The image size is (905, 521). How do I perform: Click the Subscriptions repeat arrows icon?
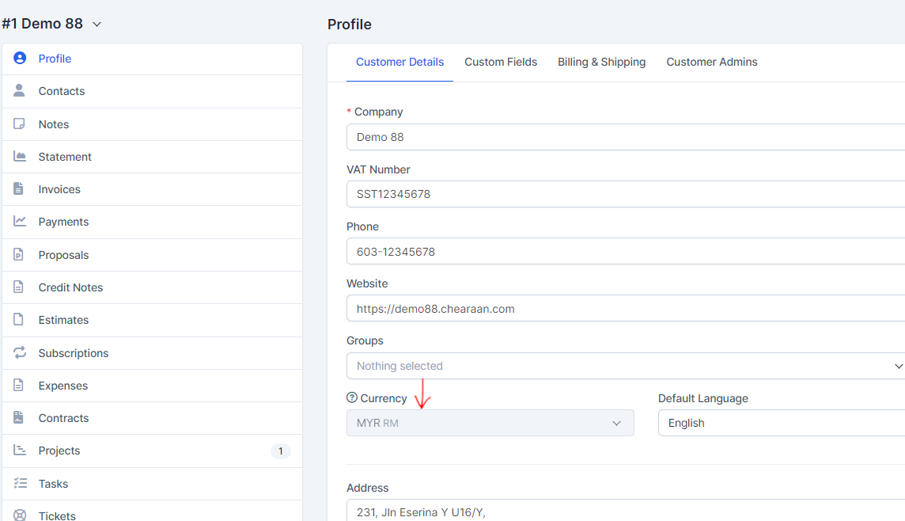(x=20, y=353)
